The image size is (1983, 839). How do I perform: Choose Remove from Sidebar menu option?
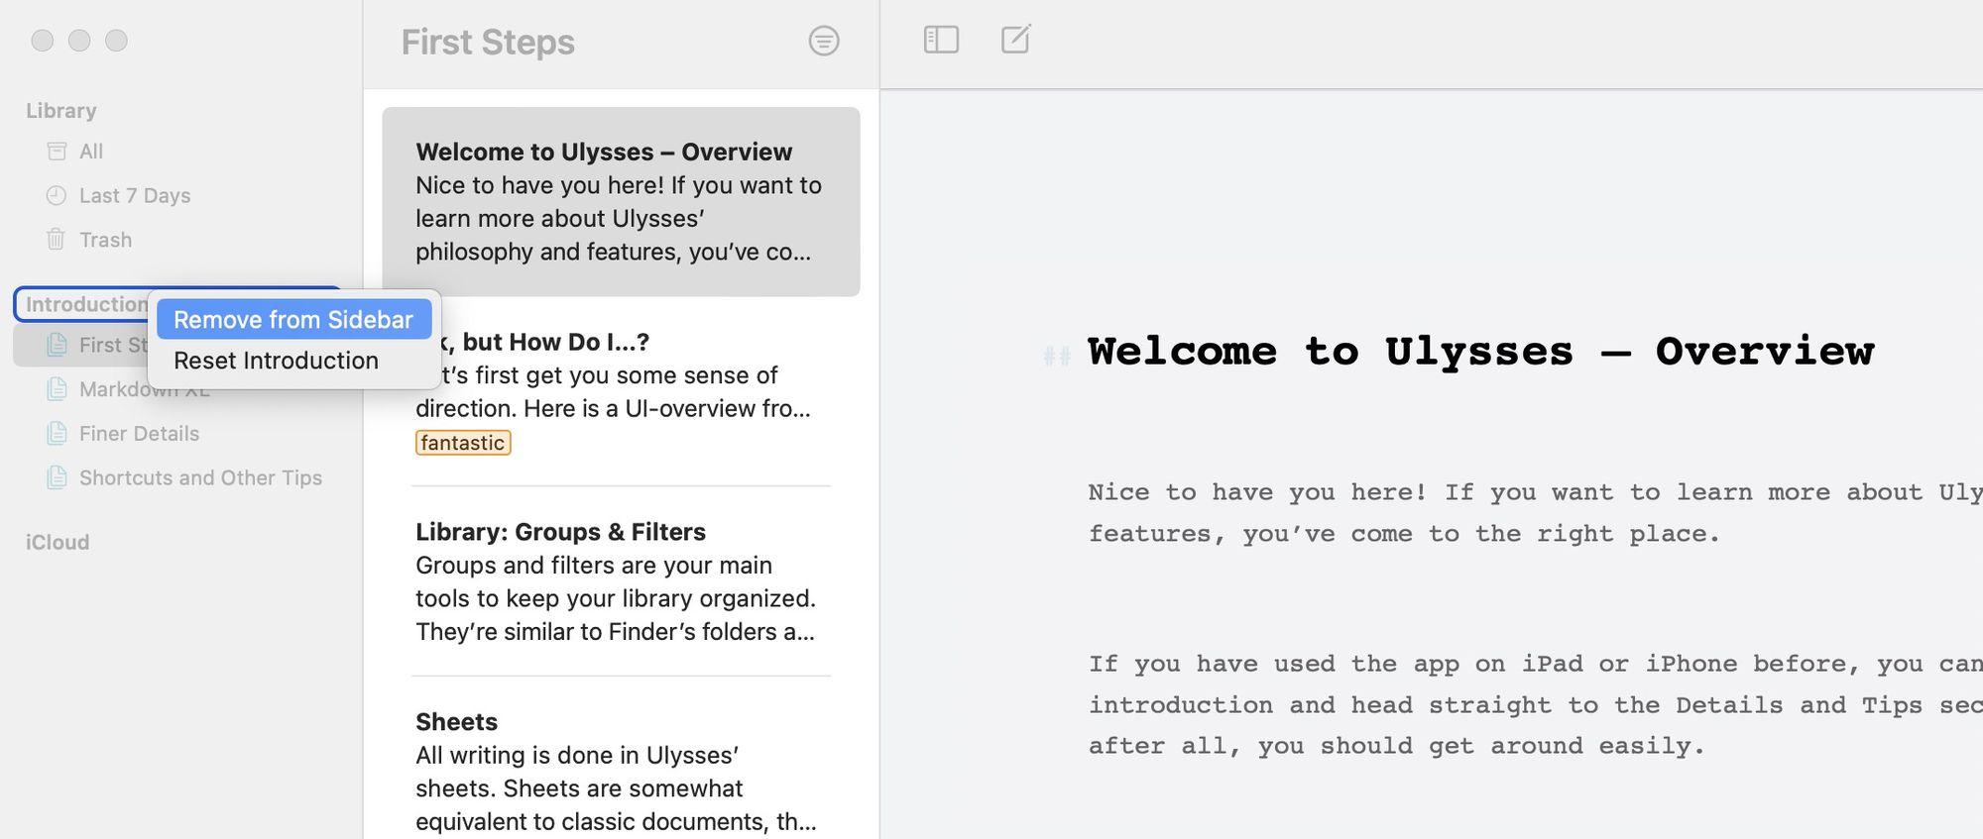click(x=292, y=320)
